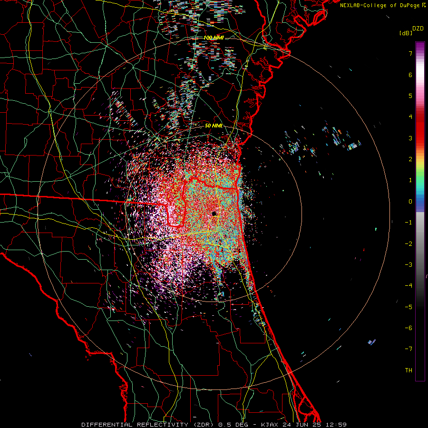Click the -4 value on the color scale
428x428 pixels.
click(409, 286)
